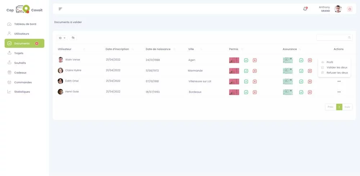The image size is (360, 176).
Task: Sort by Ville column
Action: point(201,49)
